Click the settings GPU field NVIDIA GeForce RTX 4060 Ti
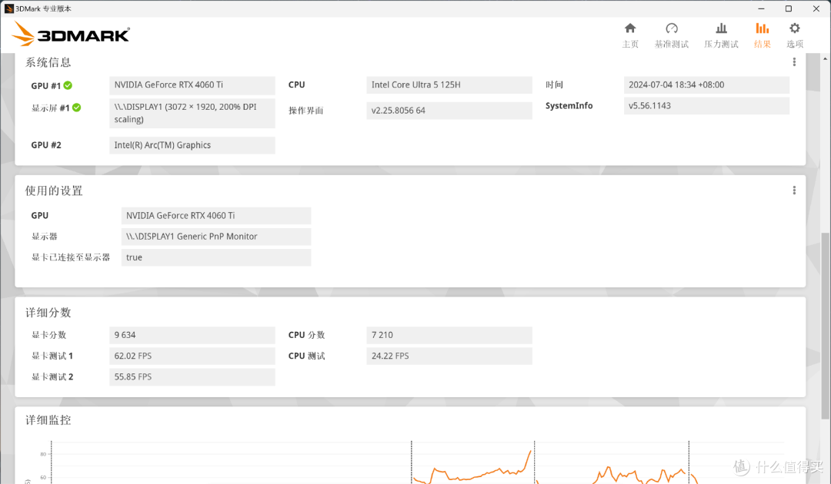The height and width of the screenshot is (484, 831). (x=216, y=216)
